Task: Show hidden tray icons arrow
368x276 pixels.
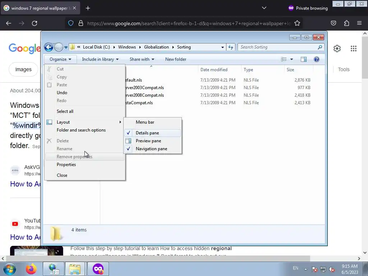Action: pos(305,269)
